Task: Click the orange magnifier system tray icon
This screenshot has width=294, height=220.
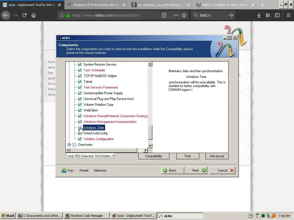Action: [x=274, y=216]
